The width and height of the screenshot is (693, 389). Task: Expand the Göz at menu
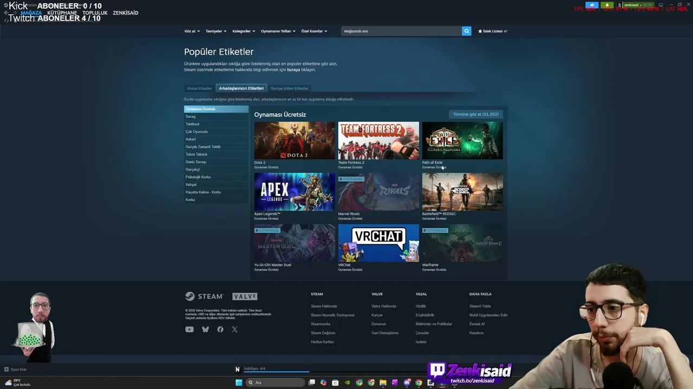(x=192, y=31)
